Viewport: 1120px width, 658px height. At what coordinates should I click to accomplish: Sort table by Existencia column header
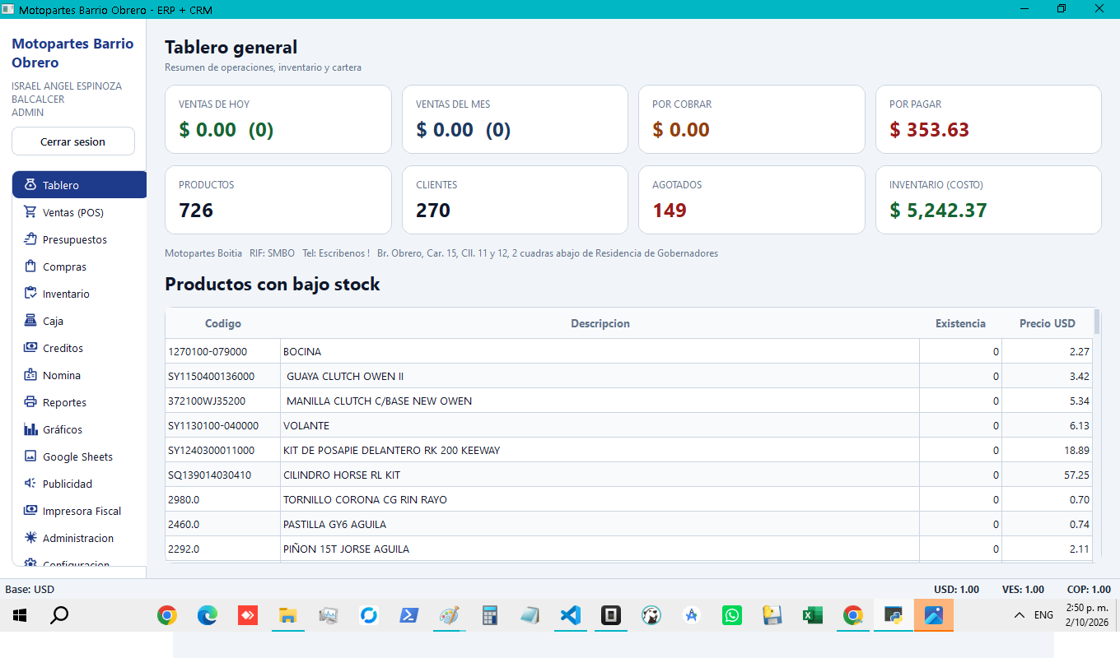click(960, 323)
